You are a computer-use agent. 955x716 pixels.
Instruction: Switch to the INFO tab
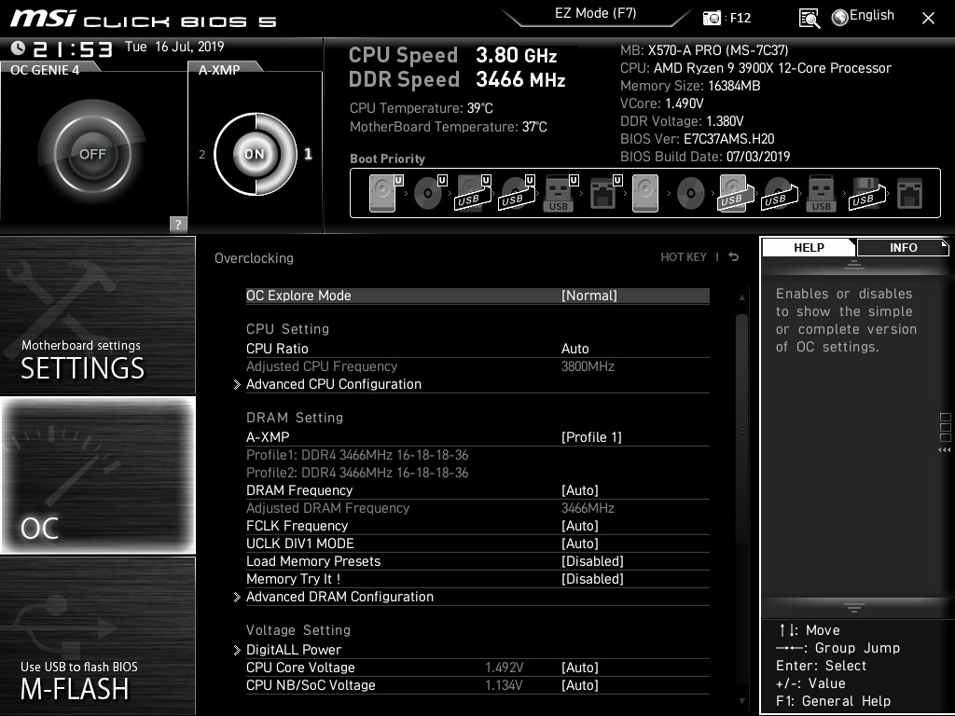[903, 247]
